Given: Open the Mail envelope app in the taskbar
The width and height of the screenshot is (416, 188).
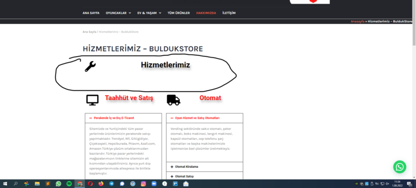Looking at the screenshot, I should (186, 183).
